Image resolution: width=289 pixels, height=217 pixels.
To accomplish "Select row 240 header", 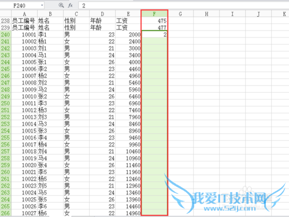I will click(x=6, y=35).
